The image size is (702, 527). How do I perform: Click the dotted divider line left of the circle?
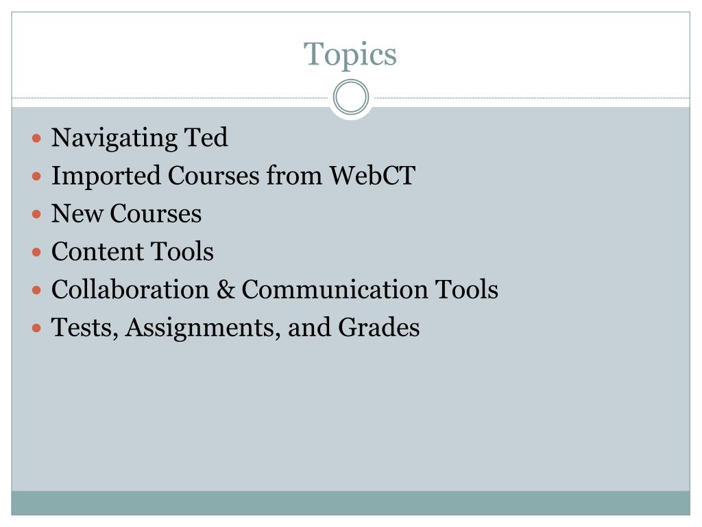(170, 97)
